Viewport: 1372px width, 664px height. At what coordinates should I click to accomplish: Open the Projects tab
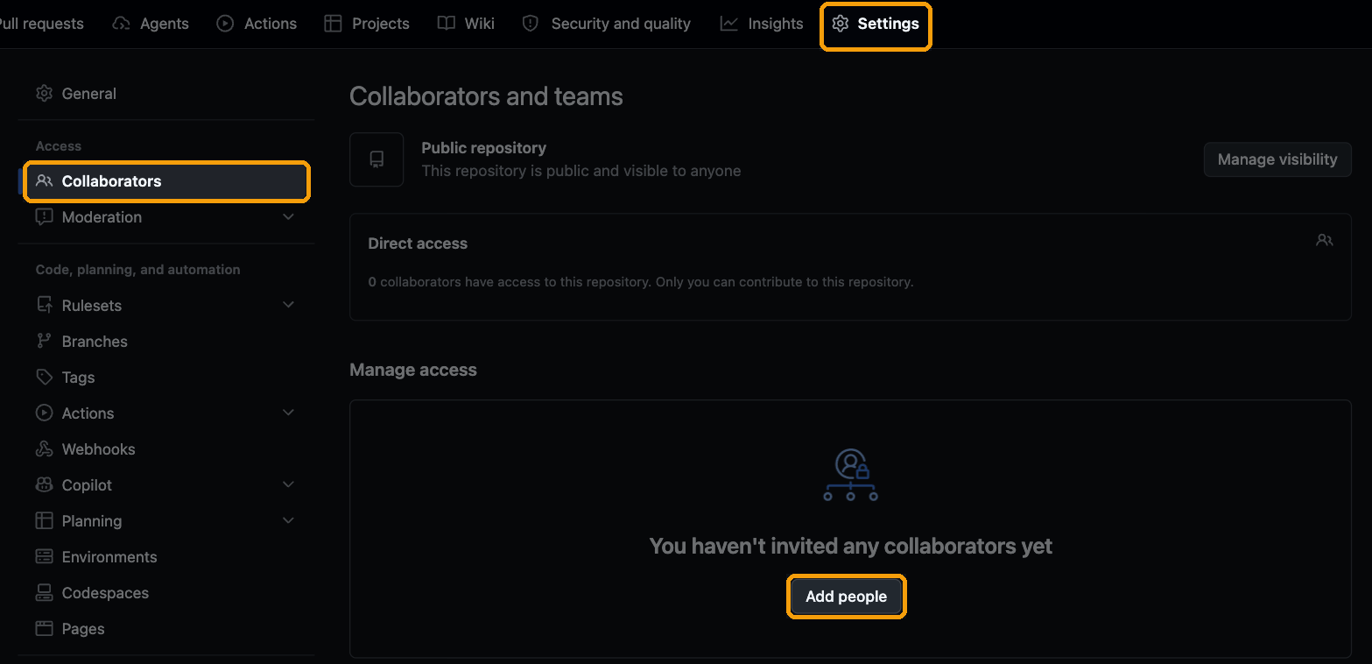coord(366,25)
